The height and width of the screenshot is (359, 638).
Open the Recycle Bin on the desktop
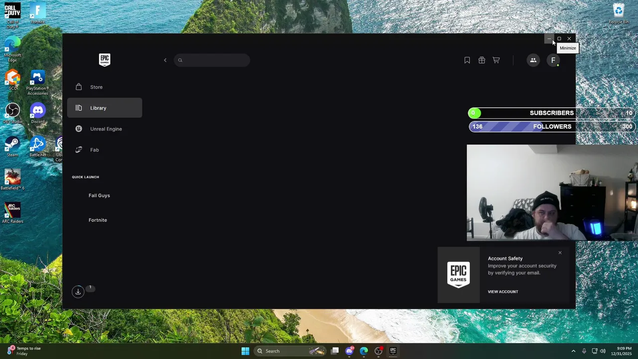click(x=619, y=13)
